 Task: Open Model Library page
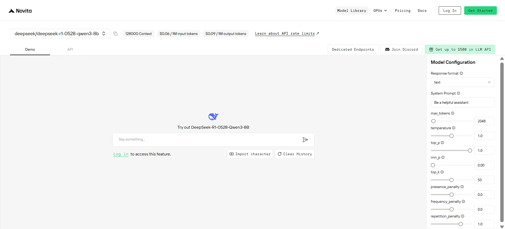(x=352, y=11)
